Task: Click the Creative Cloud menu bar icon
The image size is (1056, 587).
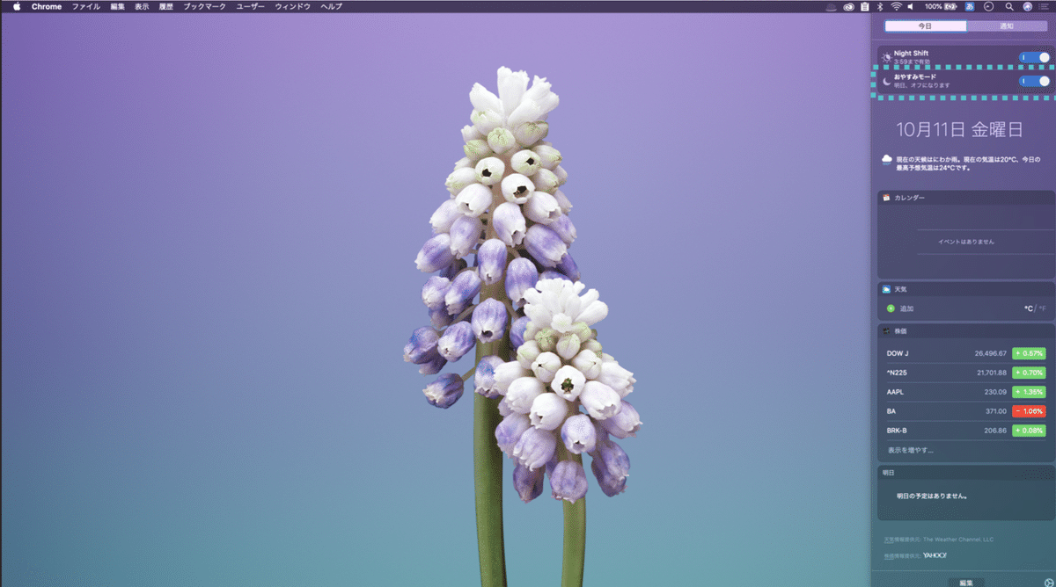Action: click(x=849, y=6)
